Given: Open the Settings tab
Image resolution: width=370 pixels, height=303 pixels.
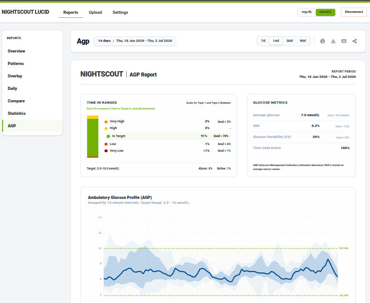Looking at the screenshot, I should 120,12.
